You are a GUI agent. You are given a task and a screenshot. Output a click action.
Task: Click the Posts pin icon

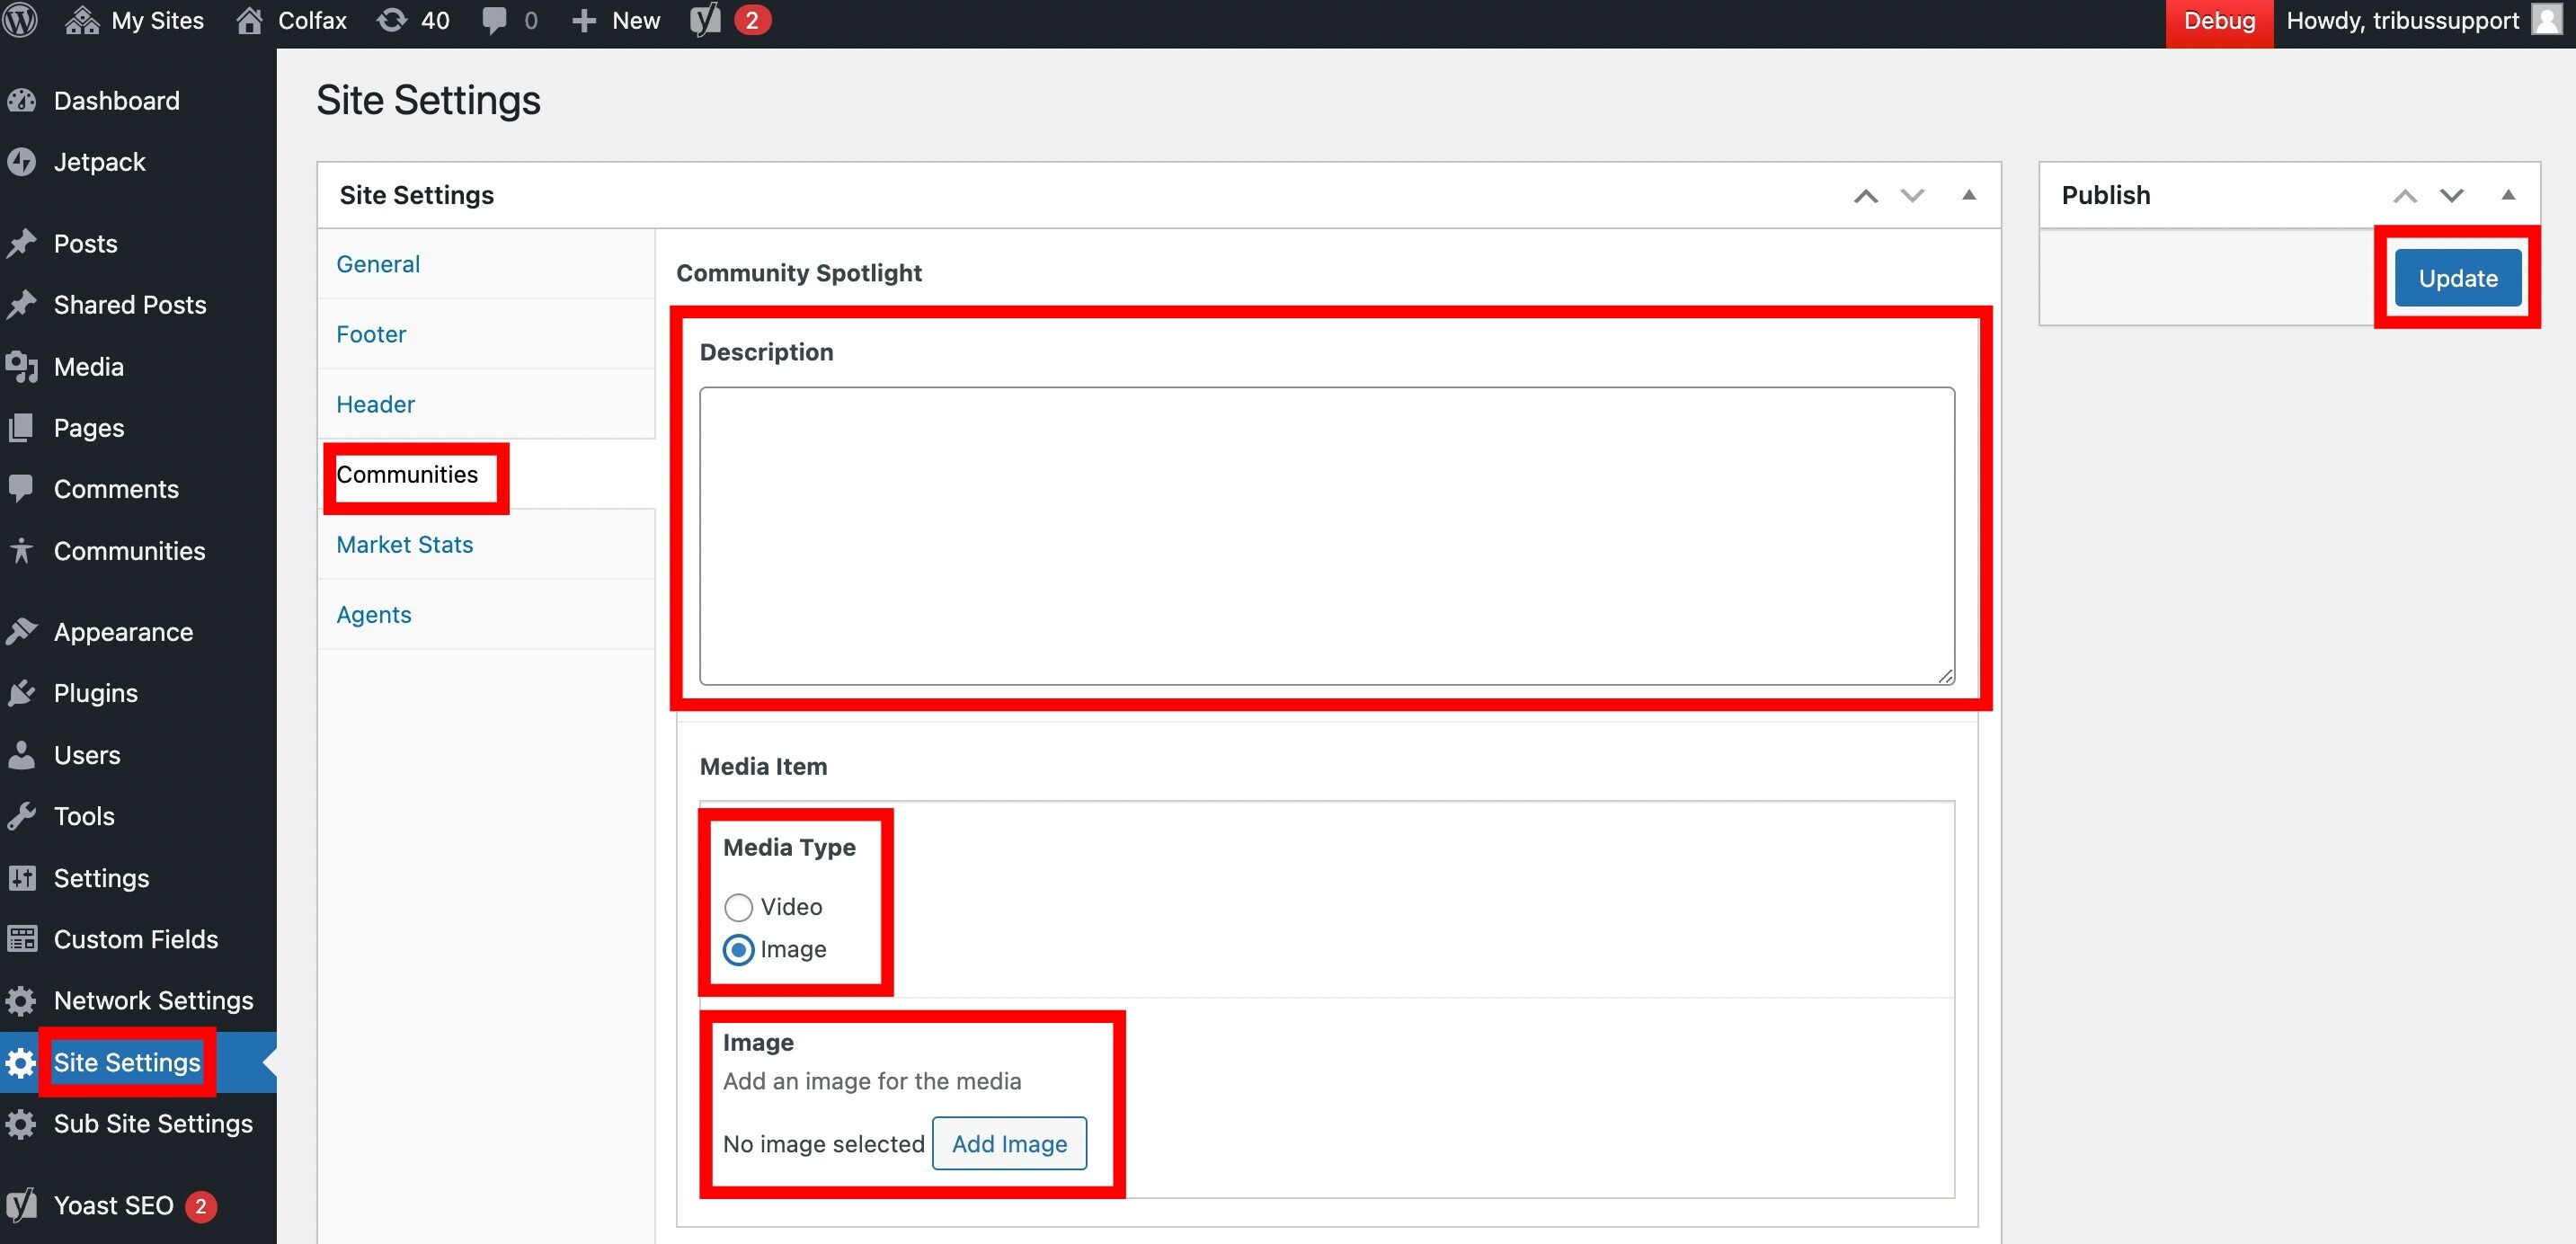21,243
